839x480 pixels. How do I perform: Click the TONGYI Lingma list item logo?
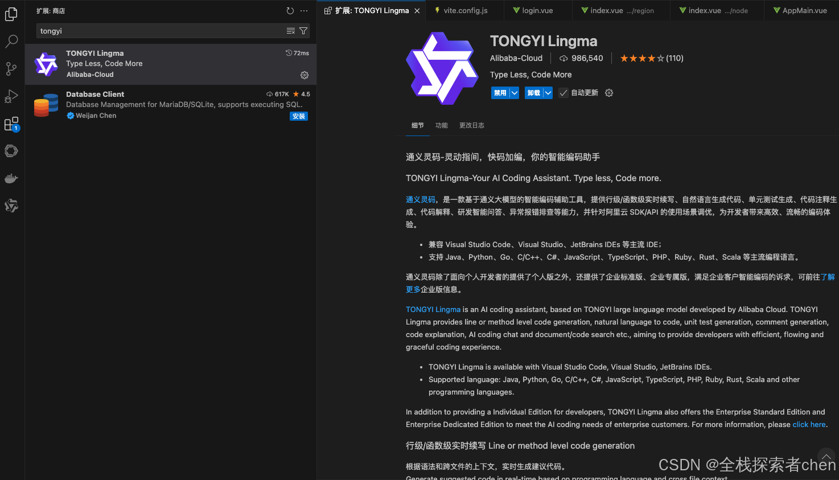46,64
